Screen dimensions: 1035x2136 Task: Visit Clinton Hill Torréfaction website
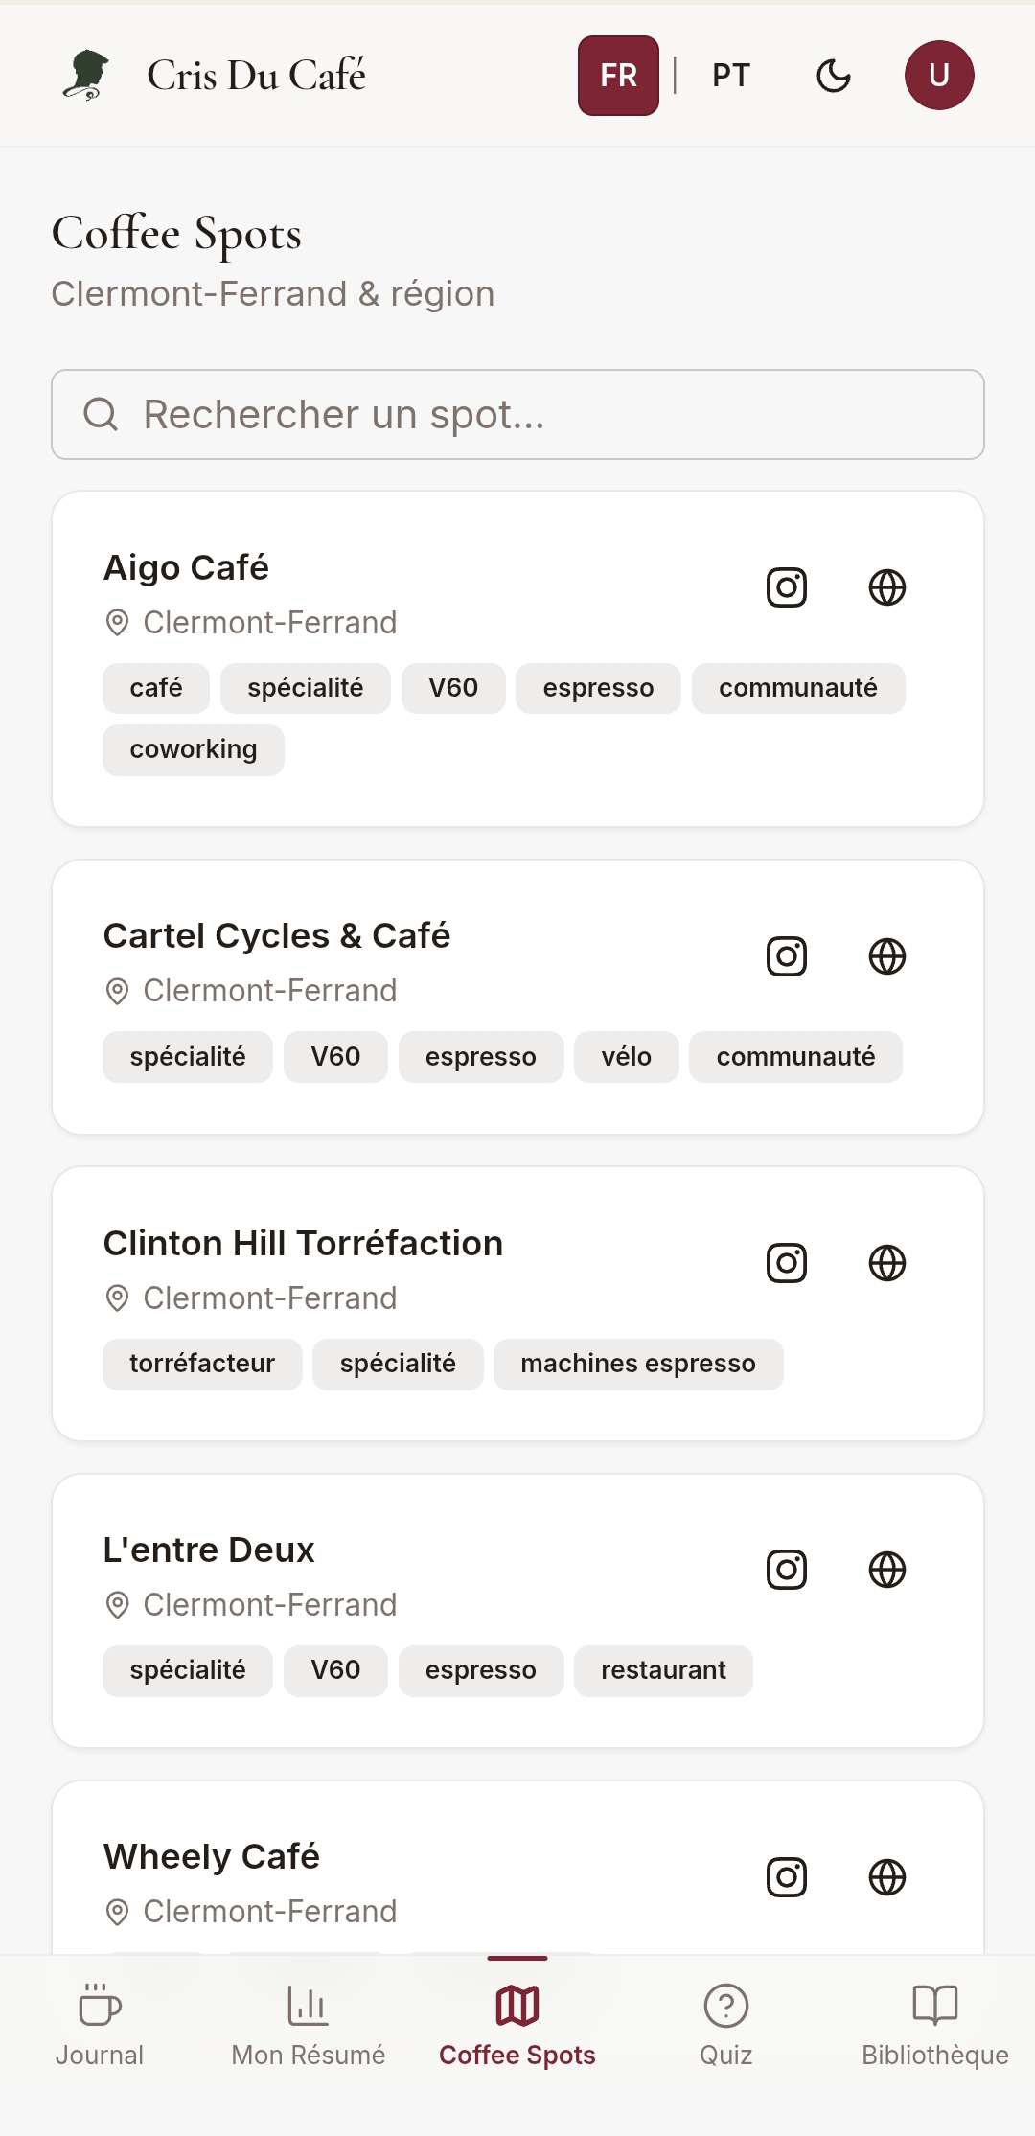coord(887,1263)
